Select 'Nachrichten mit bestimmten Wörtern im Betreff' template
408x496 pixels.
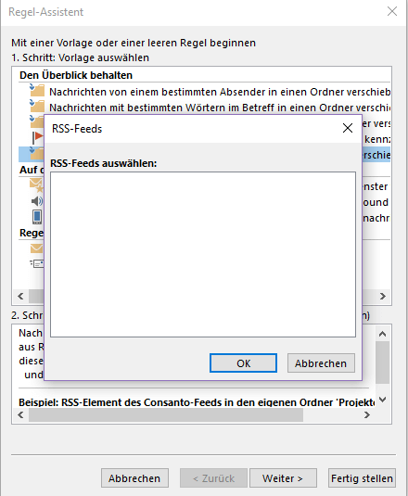[220, 108]
